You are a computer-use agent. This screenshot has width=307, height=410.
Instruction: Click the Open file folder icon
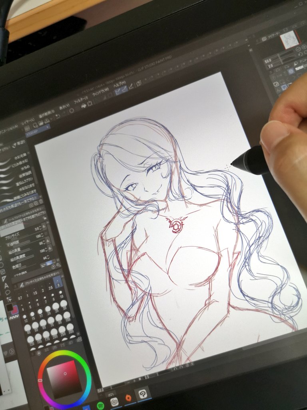coord(41,123)
